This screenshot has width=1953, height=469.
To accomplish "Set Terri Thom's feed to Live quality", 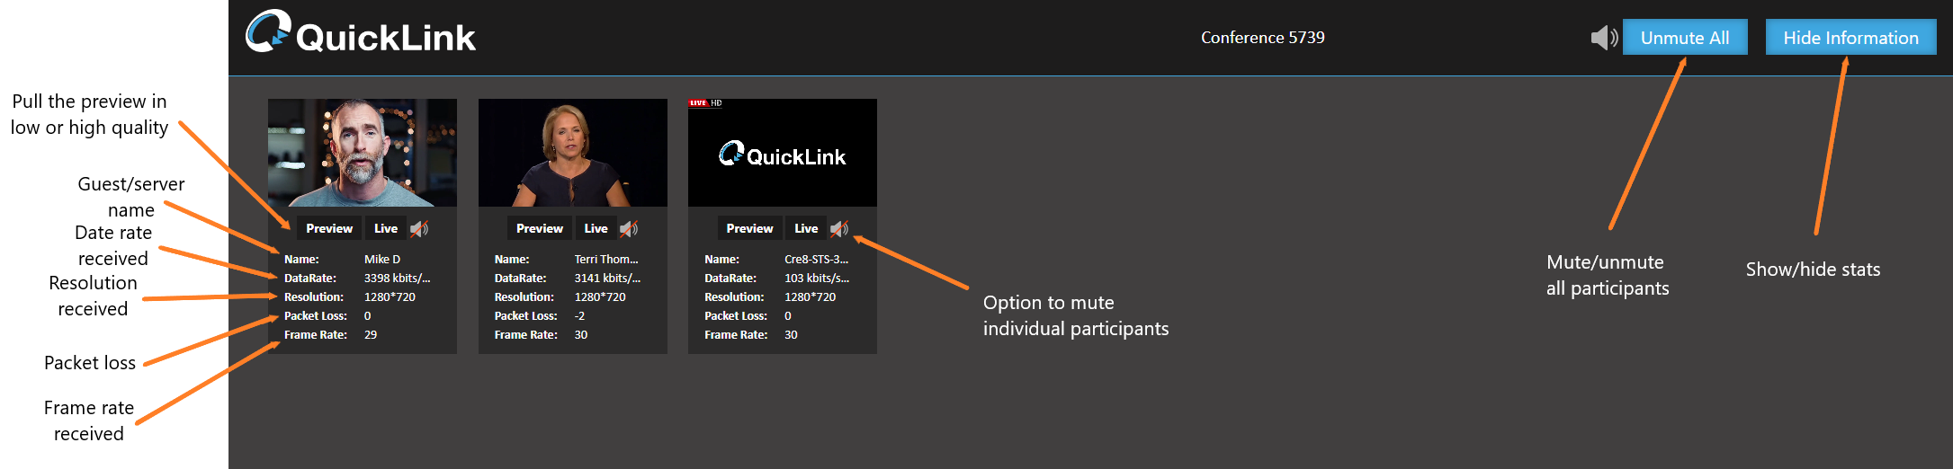I will click(x=596, y=229).
